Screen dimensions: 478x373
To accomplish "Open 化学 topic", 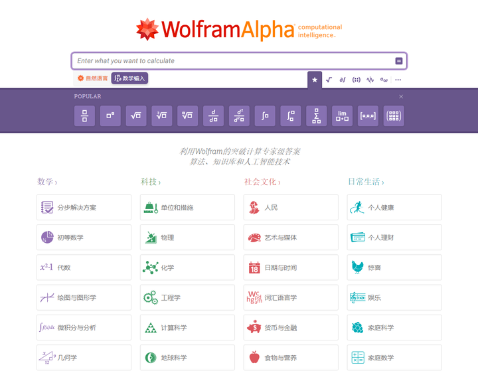I will [187, 267].
